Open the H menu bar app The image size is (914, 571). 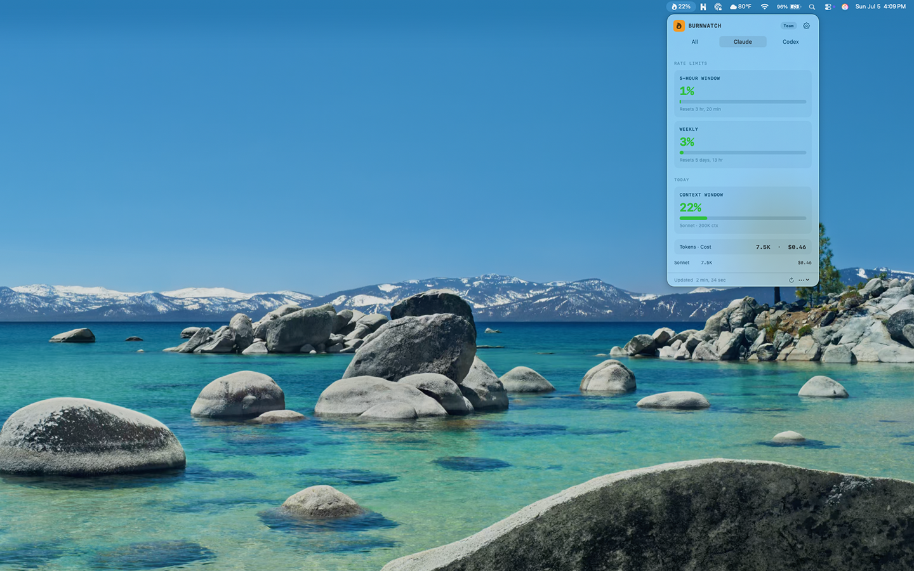[x=703, y=6]
